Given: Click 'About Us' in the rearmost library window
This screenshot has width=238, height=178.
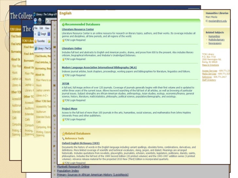Looking at the screenshot, I should click(x=16, y=59).
